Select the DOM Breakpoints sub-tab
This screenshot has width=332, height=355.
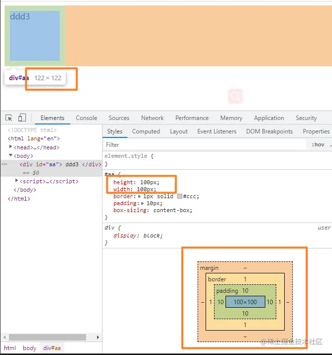click(x=269, y=131)
